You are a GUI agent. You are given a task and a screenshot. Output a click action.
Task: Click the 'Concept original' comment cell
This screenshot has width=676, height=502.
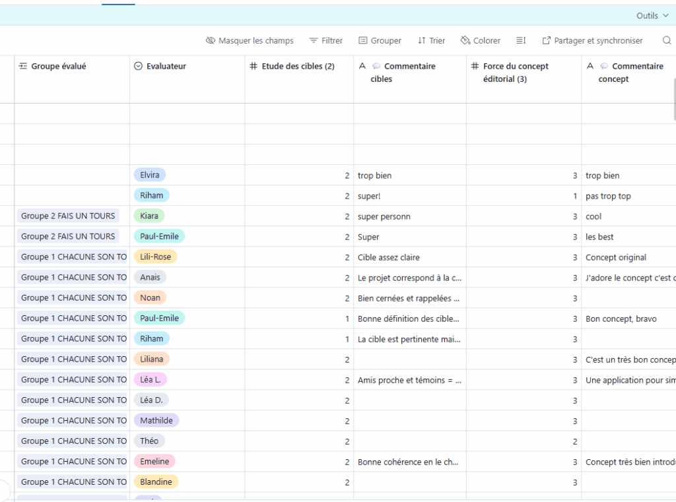[x=616, y=257]
